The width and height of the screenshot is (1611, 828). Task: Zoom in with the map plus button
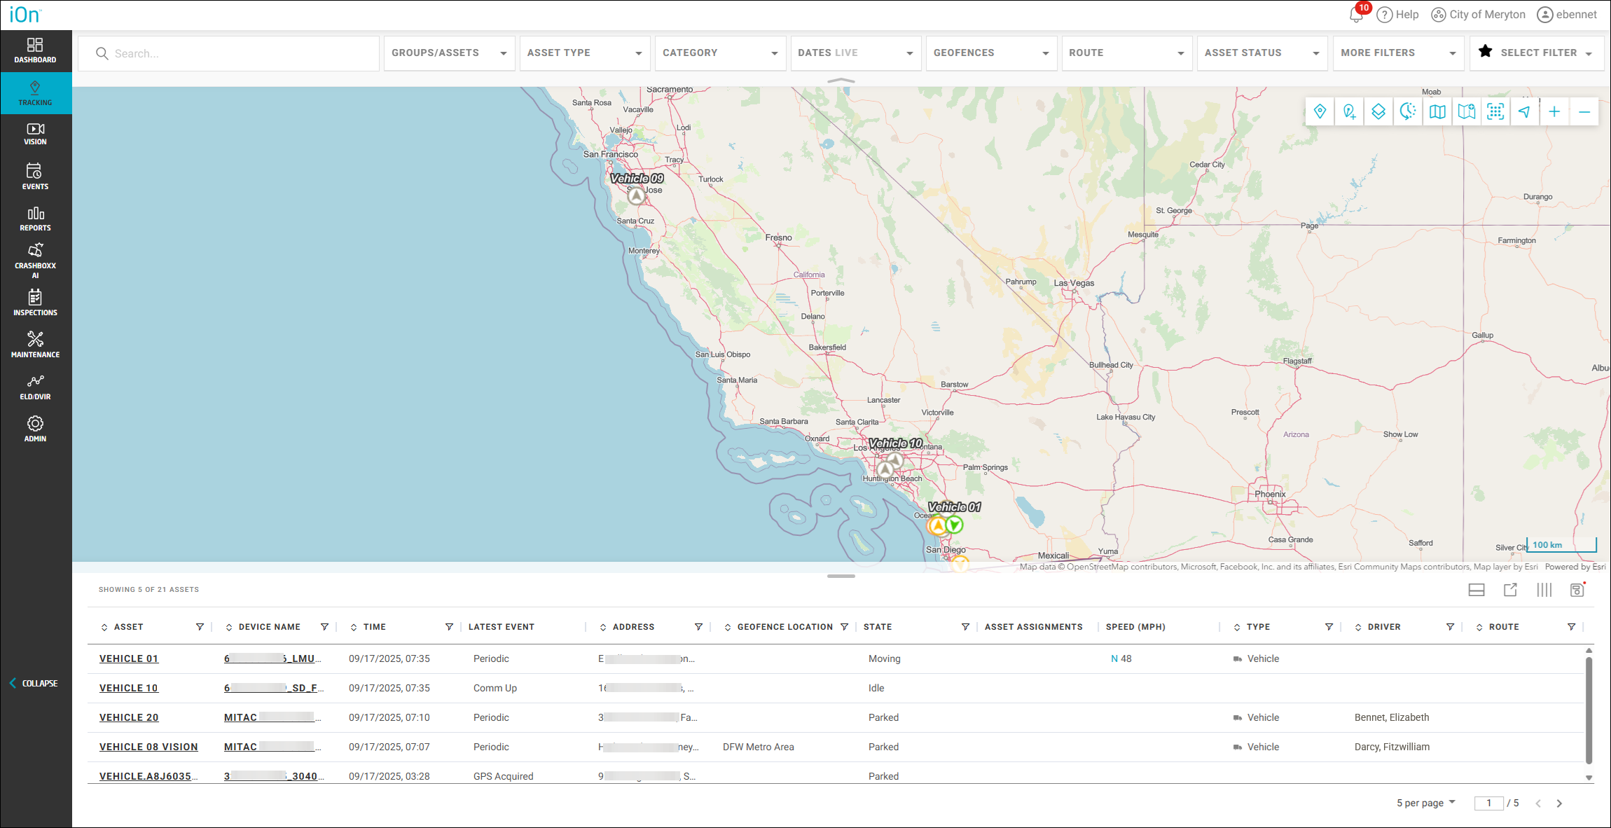(1554, 111)
